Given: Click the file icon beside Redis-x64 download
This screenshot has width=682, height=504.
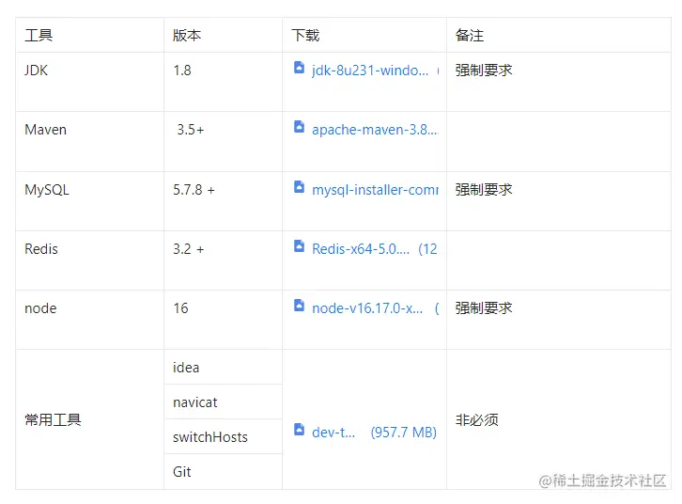Looking at the screenshot, I should (299, 246).
